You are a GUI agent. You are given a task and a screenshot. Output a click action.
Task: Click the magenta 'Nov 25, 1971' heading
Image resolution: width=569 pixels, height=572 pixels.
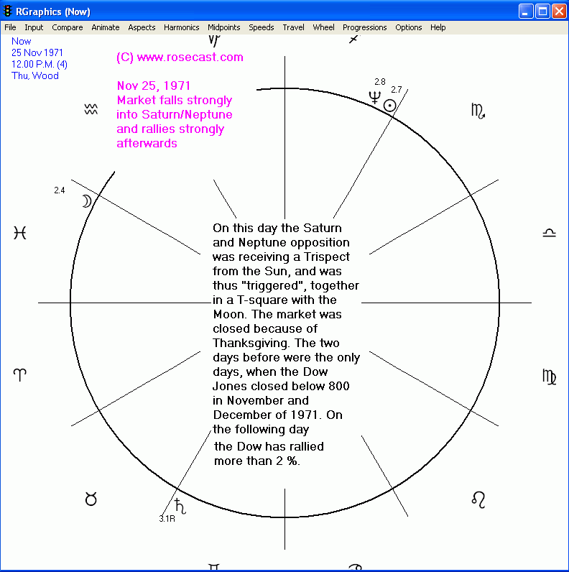pyautogui.click(x=154, y=86)
